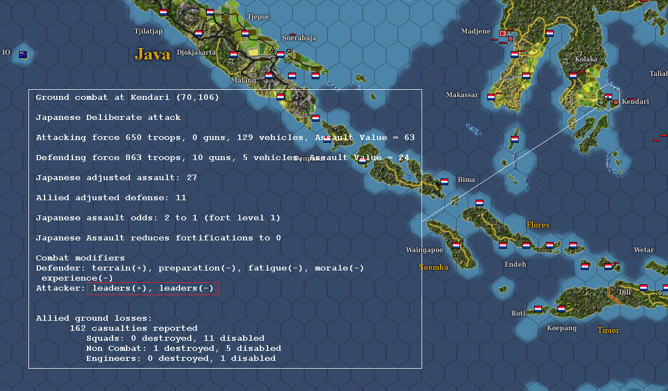Select the yellow ship icon at Soerabaja
668x391 pixels.
tap(288, 60)
